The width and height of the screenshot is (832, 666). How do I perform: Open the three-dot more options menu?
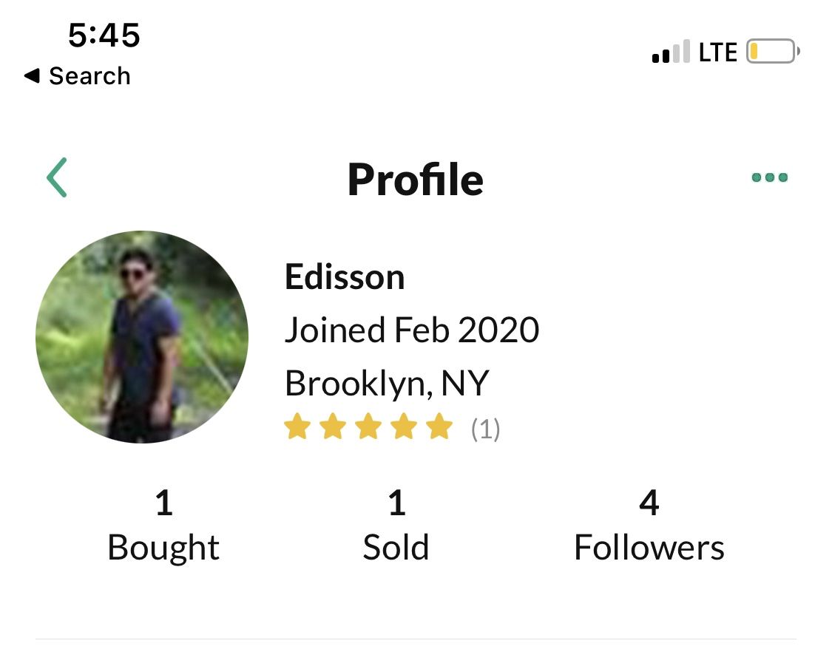click(769, 177)
